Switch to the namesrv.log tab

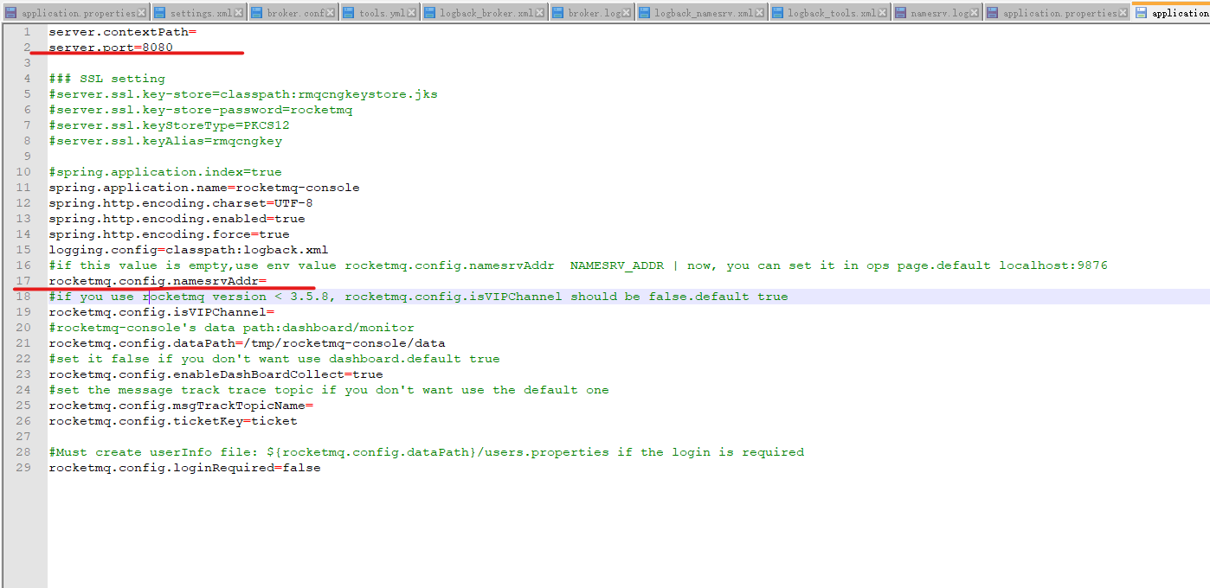[x=939, y=13]
